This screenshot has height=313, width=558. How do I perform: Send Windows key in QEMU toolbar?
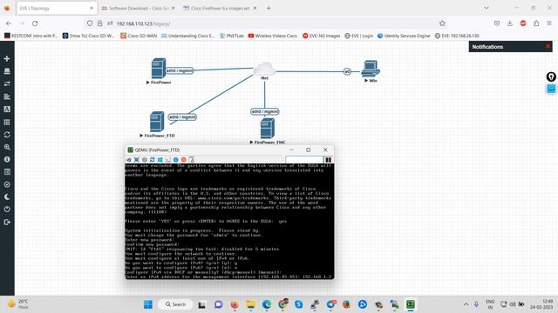(x=160, y=160)
